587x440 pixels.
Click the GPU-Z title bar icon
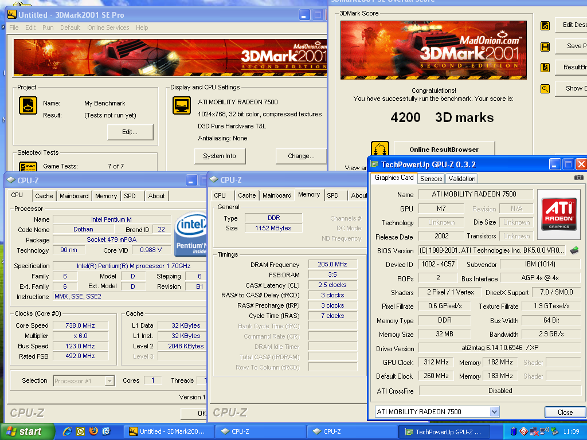pos(374,164)
